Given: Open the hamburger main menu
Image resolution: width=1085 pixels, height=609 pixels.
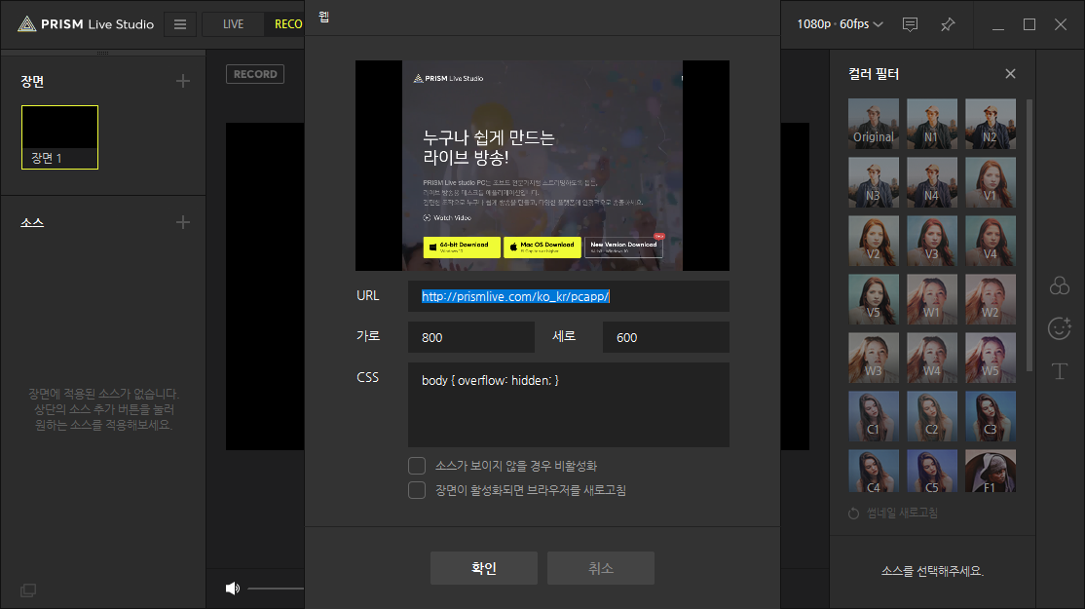Looking at the screenshot, I should pyautogui.click(x=180, y=24).
